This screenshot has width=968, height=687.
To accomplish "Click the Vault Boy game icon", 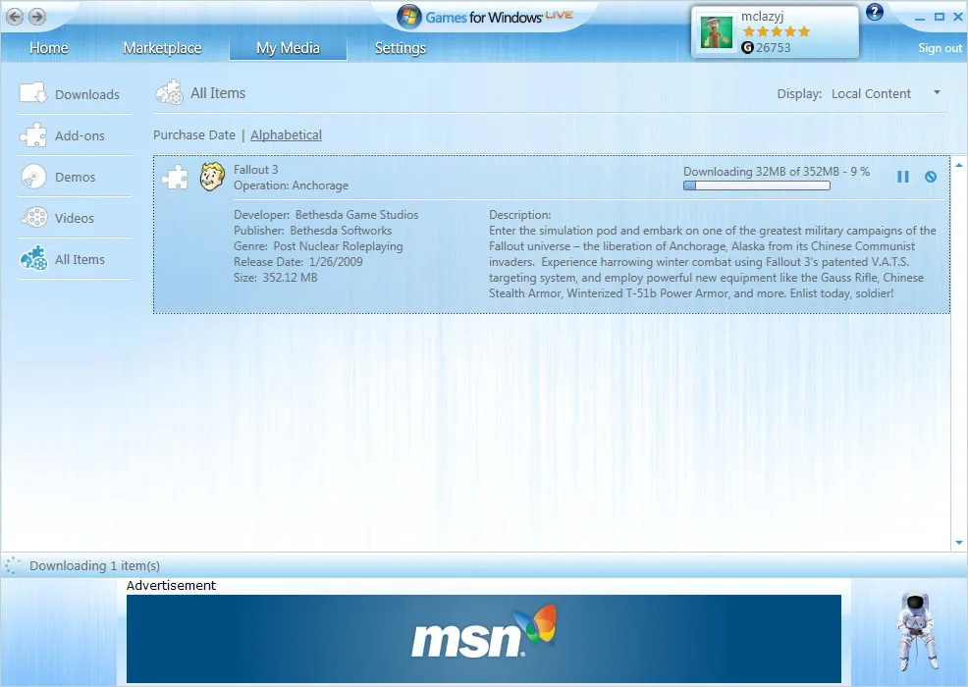I will point(212,177).
